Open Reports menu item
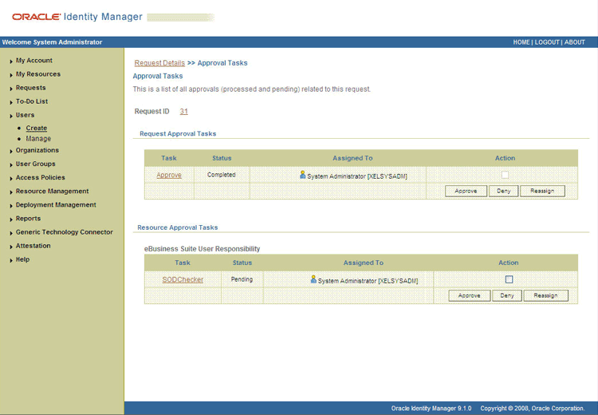The width and height of the screenshot is (598, 415). coord(28,219)
